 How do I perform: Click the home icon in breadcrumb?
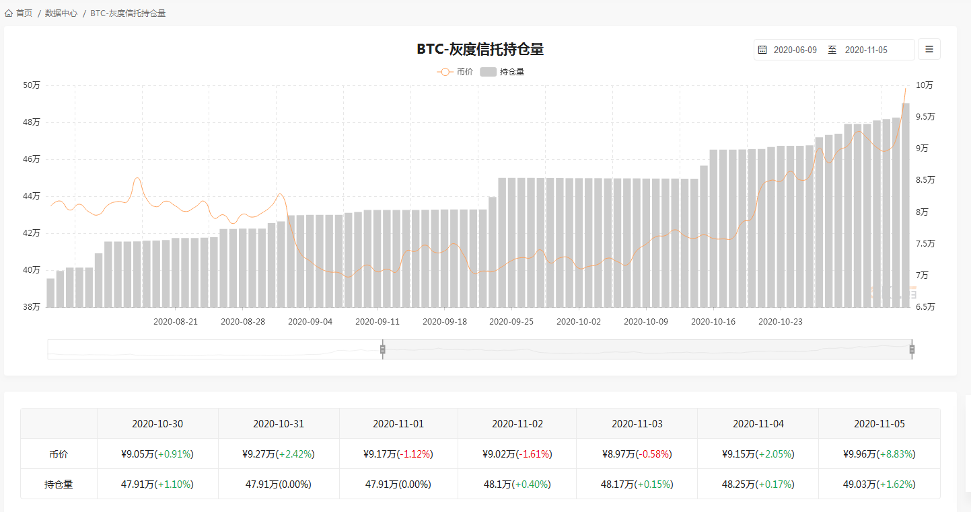[x=9, y=13]
